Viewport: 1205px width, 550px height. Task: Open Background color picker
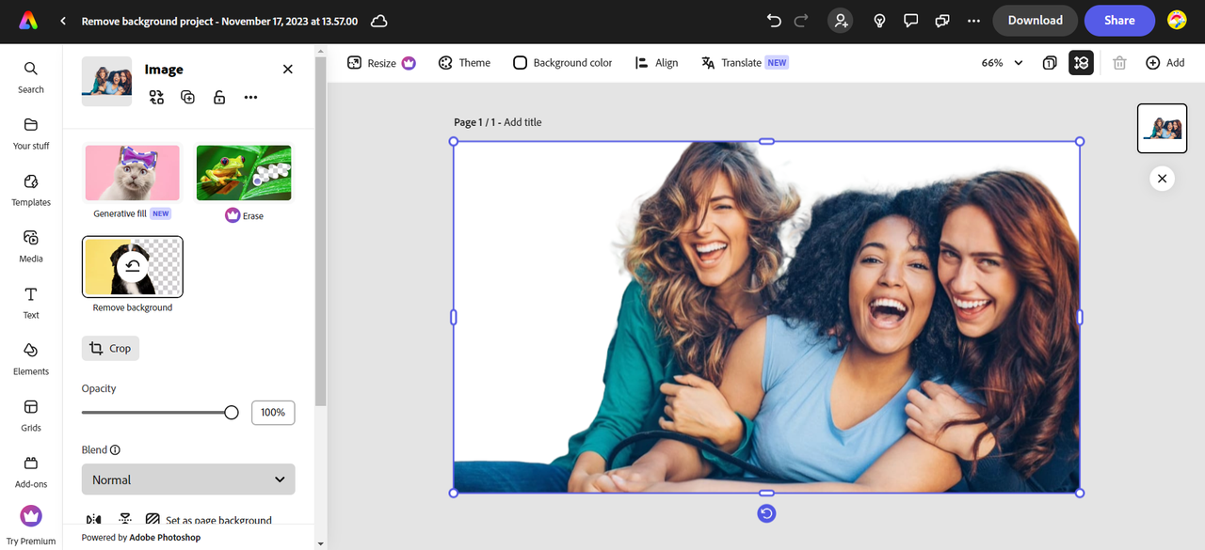coord(562,63)
